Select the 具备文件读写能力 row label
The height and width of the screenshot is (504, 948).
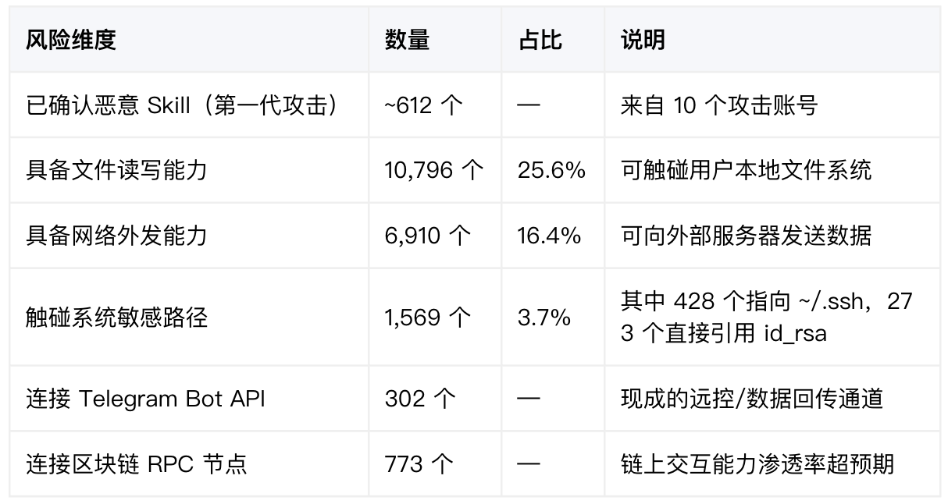point(116,170)
